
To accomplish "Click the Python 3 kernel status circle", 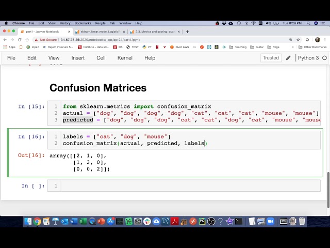I will (324, 58).
